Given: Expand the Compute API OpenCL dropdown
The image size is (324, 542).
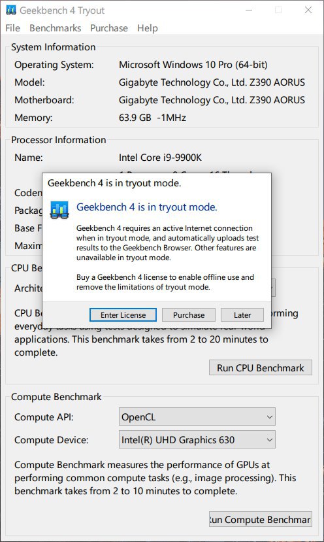Looking at the screenshot, I should 197,417.
